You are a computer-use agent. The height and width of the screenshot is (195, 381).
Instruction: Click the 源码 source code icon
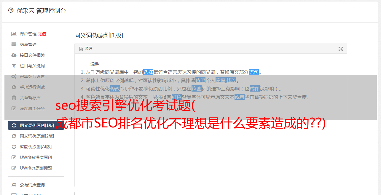tap(81, 49)
